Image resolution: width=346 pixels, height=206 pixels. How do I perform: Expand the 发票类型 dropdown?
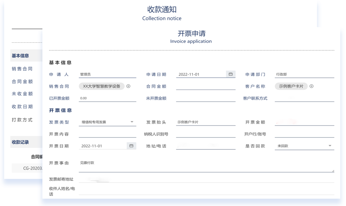click(x=132, y=122)
